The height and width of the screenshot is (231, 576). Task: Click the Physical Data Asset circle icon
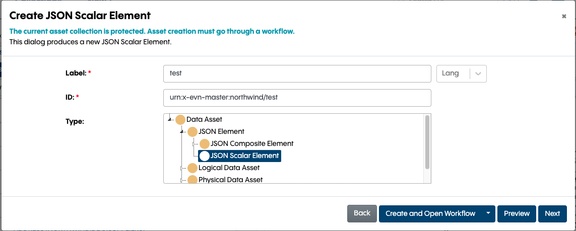(x=192, y=180)
